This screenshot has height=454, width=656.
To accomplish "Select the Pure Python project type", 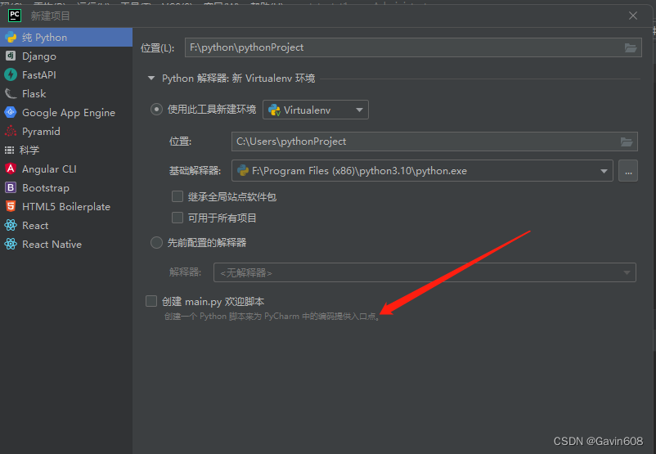I will coord(66,38).
